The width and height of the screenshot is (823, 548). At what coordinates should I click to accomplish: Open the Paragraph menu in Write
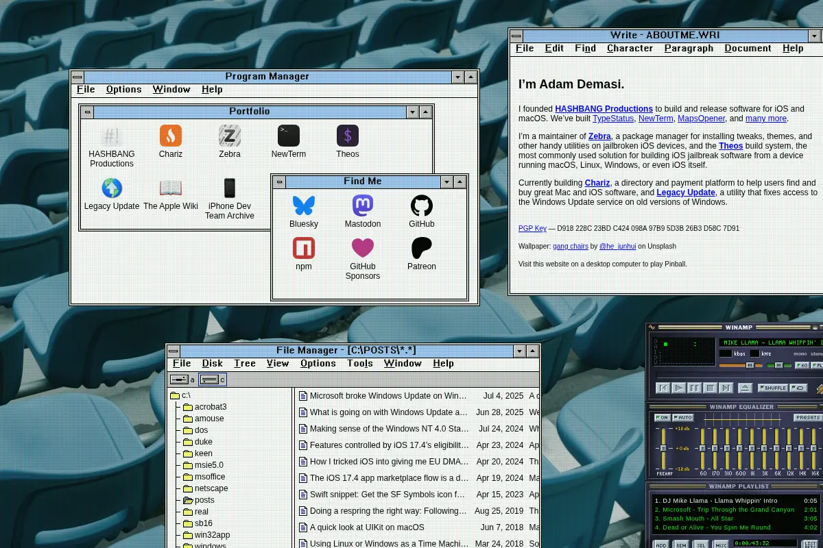point(689,49)
